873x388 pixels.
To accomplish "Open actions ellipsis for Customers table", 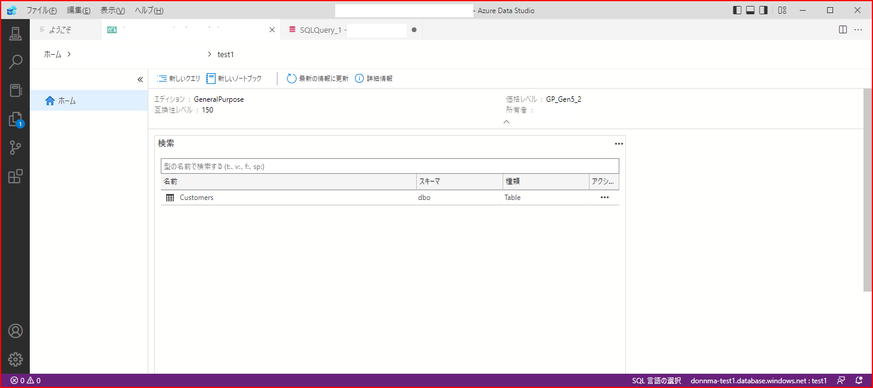I will 604,198.
